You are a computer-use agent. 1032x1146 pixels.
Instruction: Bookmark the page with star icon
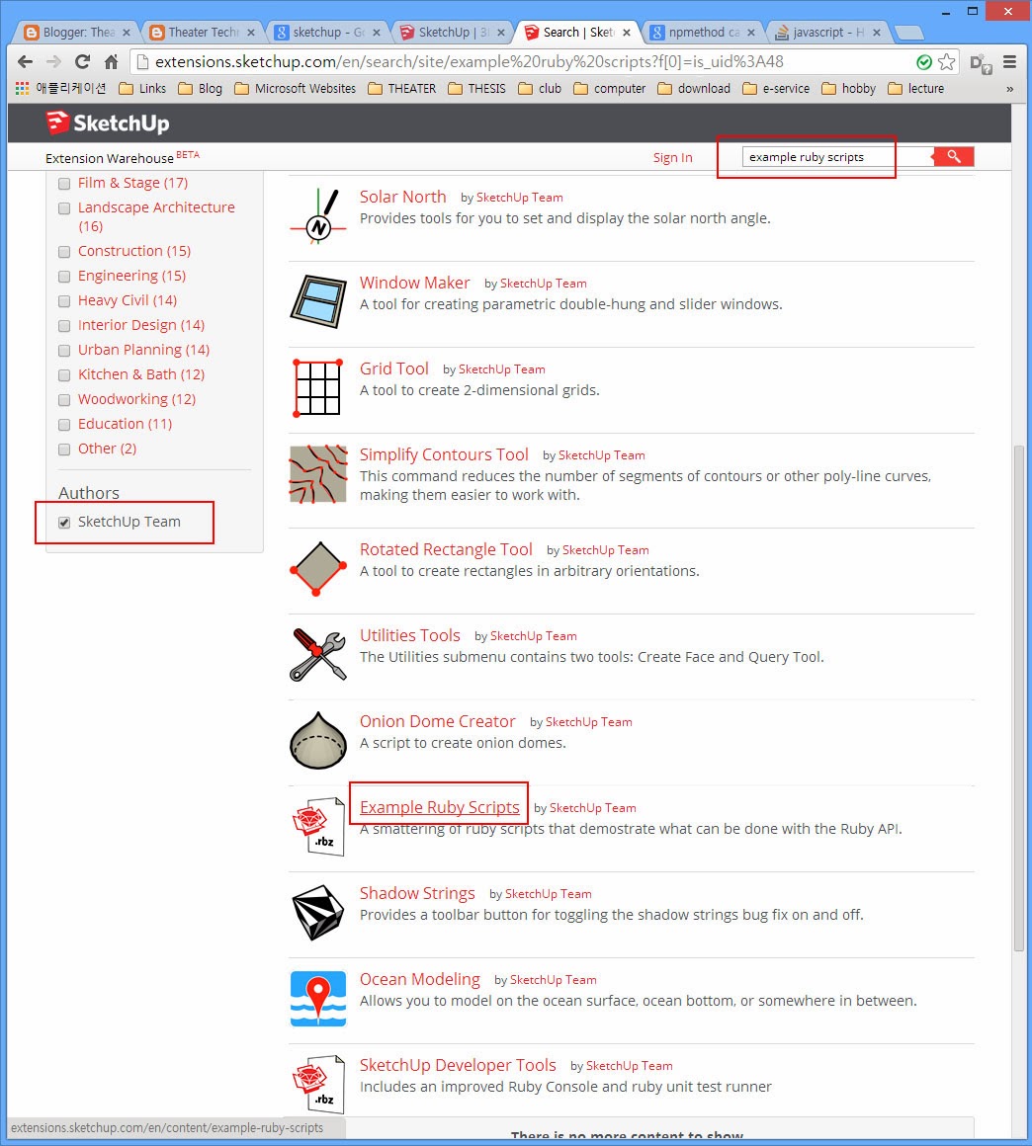(x=946, y=62)
